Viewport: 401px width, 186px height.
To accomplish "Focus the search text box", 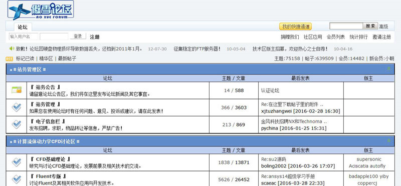I will pos(346,26).
